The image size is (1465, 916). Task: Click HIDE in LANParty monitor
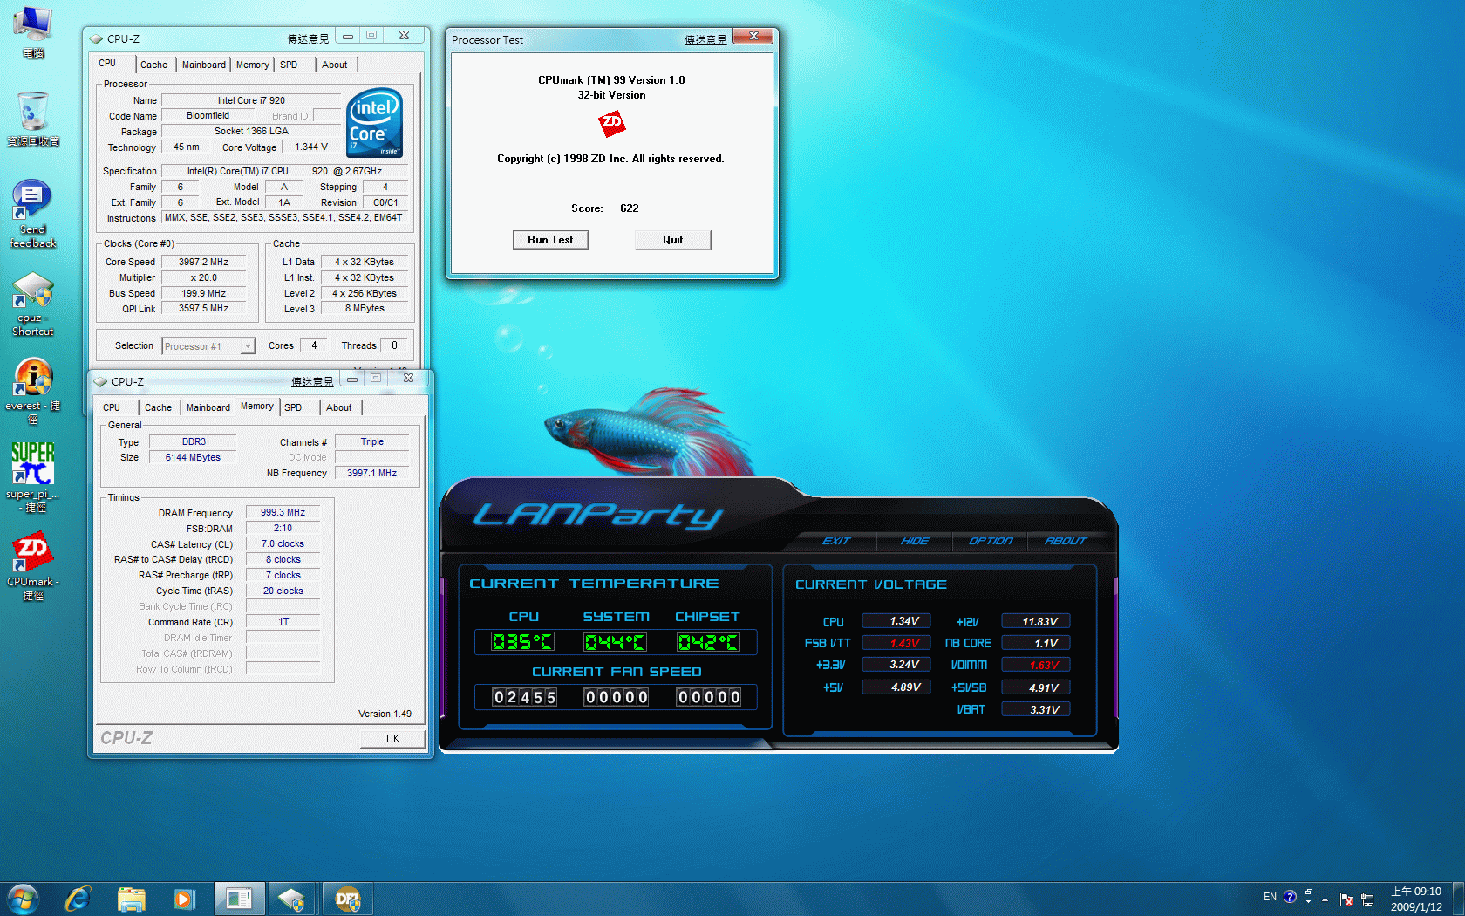(915, 541)
